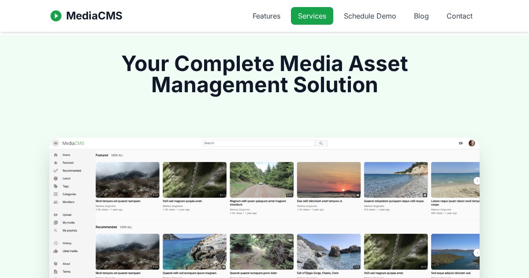This screenshot has width=529, height=278.
Task: Click the Tags label icon in sidebar
Action: (x=56, y=186)
